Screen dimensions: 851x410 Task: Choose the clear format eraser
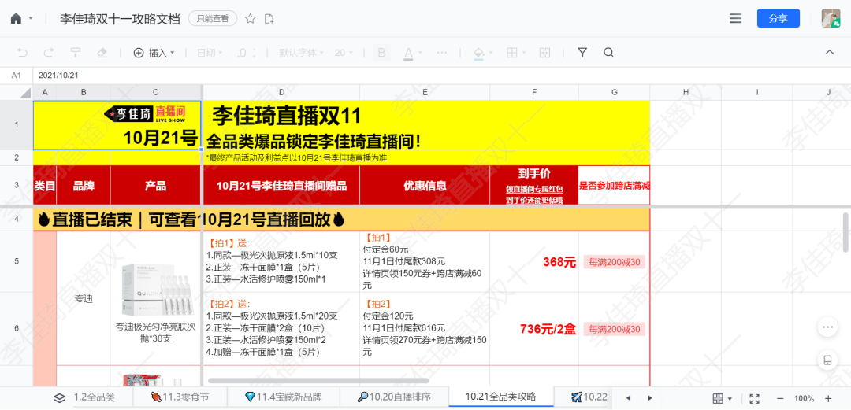[x=102, y=53]
